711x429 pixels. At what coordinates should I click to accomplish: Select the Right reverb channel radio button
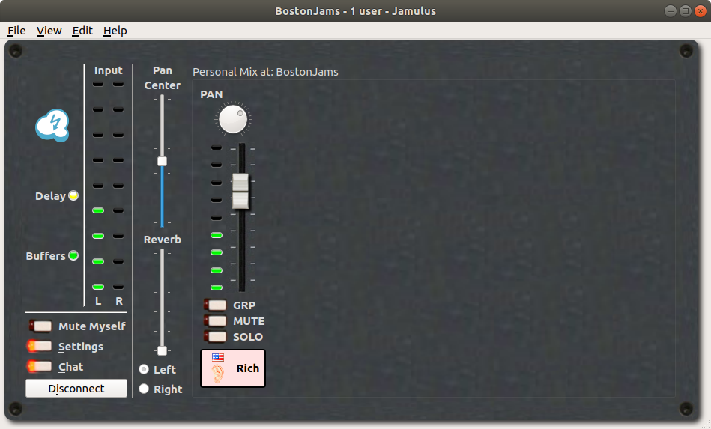[x=144, y=389]
